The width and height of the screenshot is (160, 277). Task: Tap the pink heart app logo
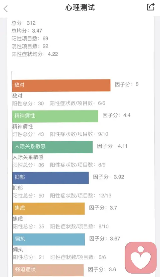[x=141, y=258]
